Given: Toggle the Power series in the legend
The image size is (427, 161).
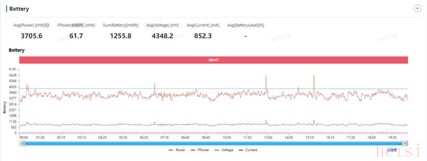Looking at the screenshot, I should [177, 150].
